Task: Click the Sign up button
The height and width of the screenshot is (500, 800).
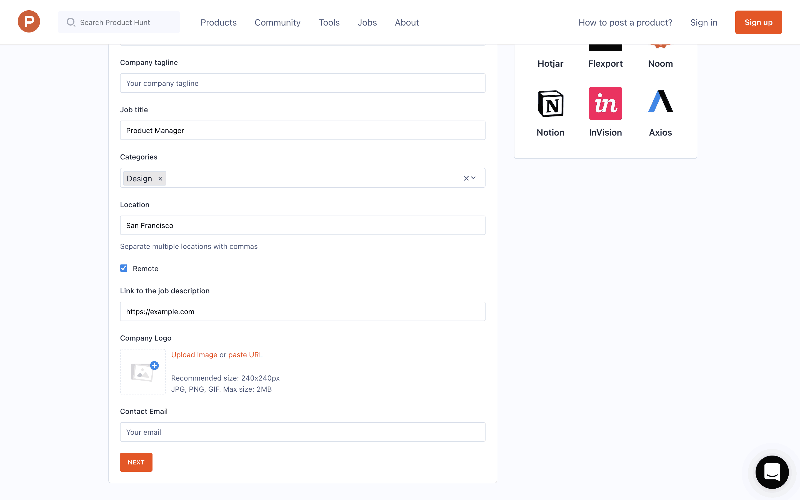Action: click(x=758, y=22)
